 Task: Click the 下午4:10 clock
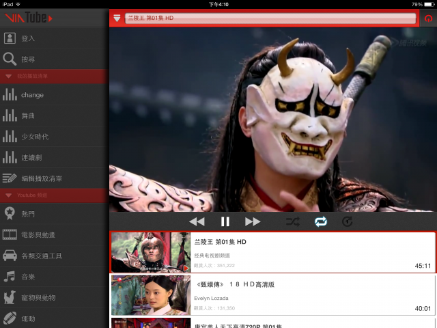tap(218, 4)
